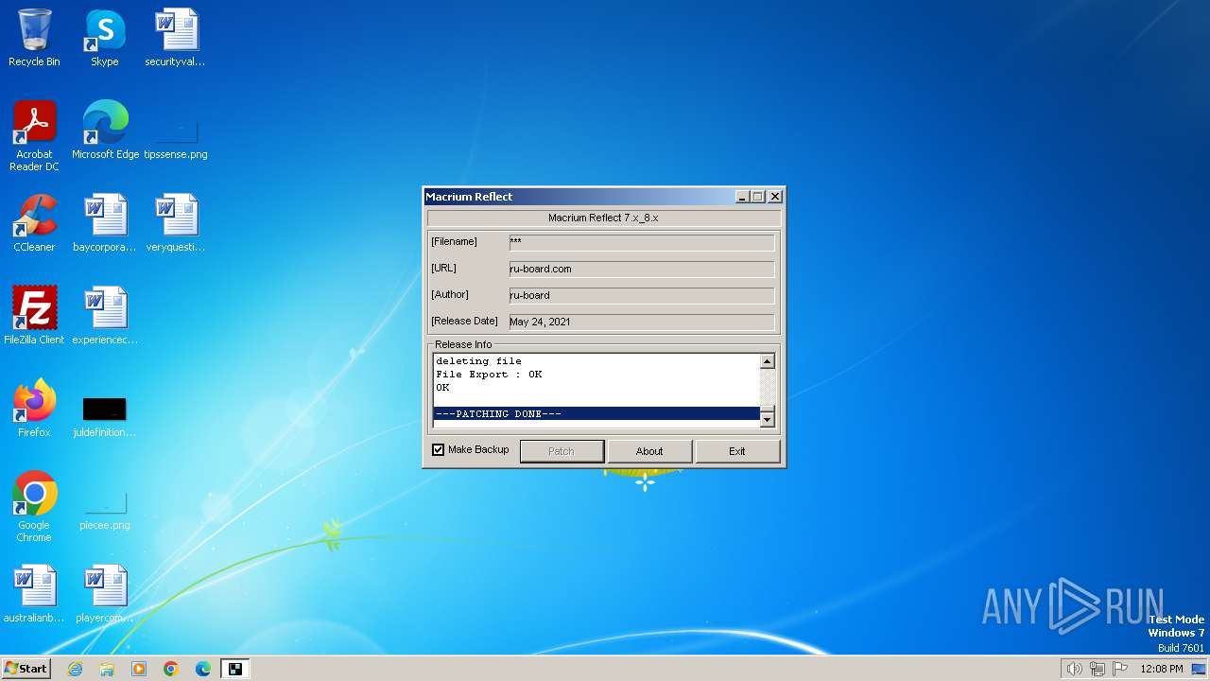Open the Recycle Bin desktop icon
This screenshot has width=1210, height=681.
click(34, 38)
